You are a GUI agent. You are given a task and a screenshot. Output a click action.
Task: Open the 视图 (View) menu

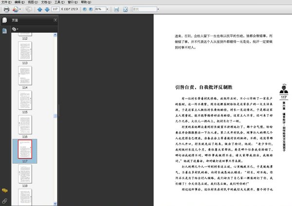click(x=33, y=2)
